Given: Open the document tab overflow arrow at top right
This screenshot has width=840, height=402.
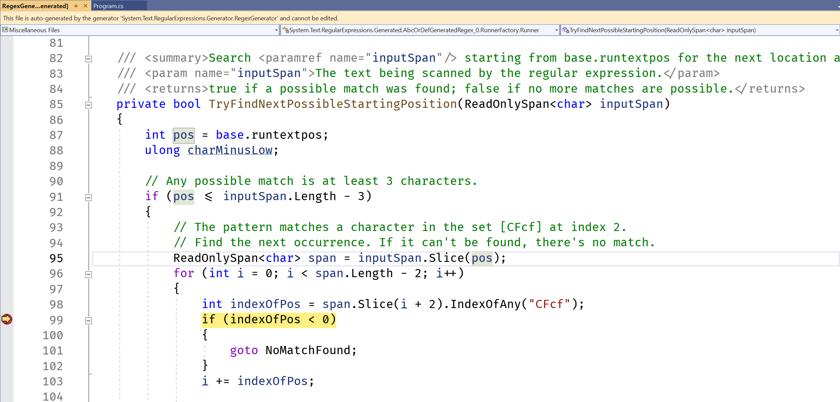Looking at the screenshot, I should pyautogui.click(x=838, y=6).
